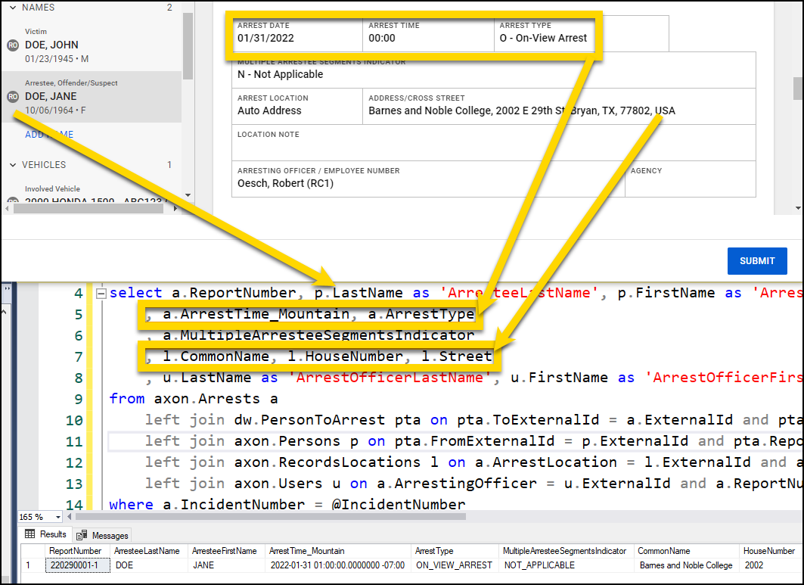
Task: Select the Results tab
Action: coord(51,534)
